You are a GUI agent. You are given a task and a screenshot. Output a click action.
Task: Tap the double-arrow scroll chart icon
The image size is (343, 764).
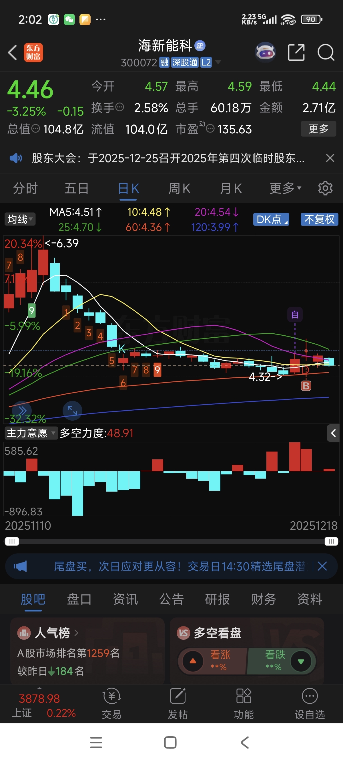22,411
